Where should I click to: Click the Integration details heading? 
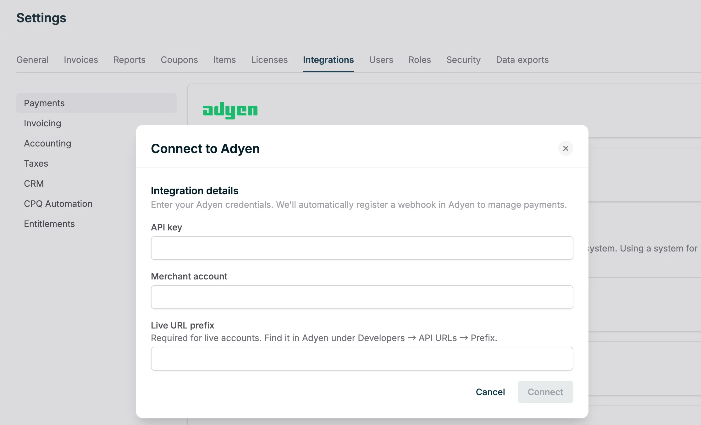pos(195,191)
